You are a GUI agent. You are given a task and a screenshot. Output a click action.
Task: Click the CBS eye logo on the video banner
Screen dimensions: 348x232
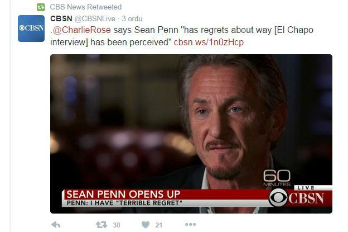pos(278,197)
